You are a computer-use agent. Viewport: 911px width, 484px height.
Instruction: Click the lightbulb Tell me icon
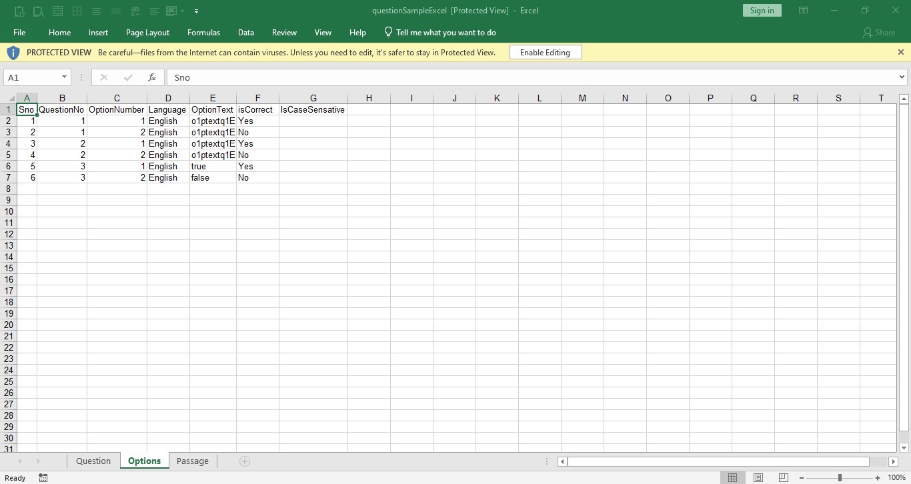388,32
